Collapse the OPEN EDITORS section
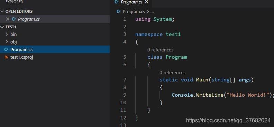Image resolution: width=274 pixels, height=127 pixels. click(2, 11)
